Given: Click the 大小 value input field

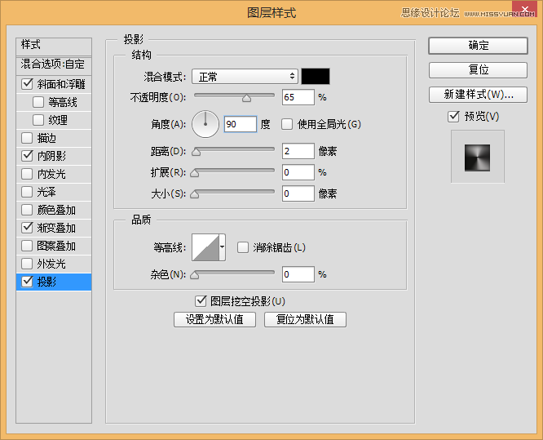Looking at the screenshot, I should pyautogui.click(x=298, y=193).
